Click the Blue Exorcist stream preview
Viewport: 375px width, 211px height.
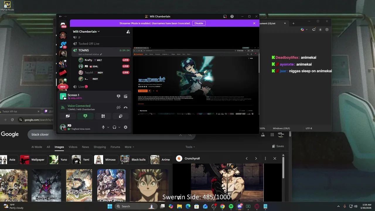(196, 81)
